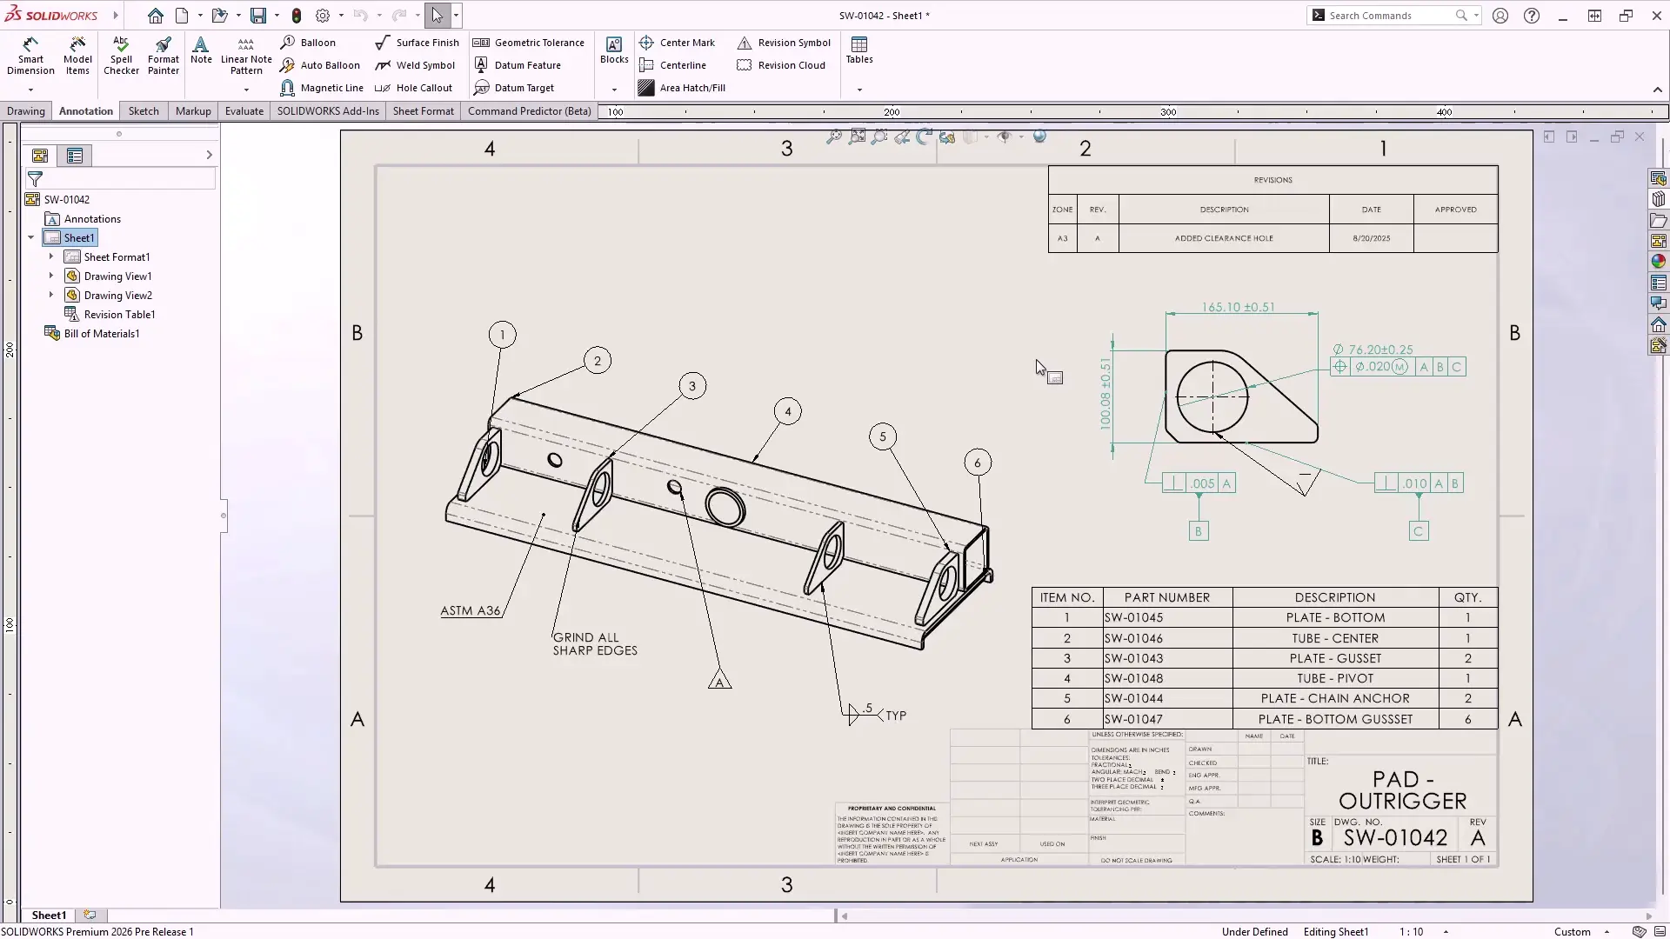Insert a Center Mark annotation
1670x939 pixels.
pos(678,42)
